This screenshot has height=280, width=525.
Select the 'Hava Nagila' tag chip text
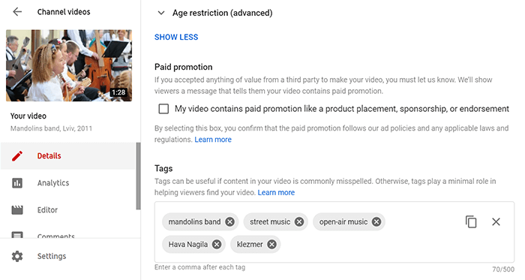click(187, 245)
